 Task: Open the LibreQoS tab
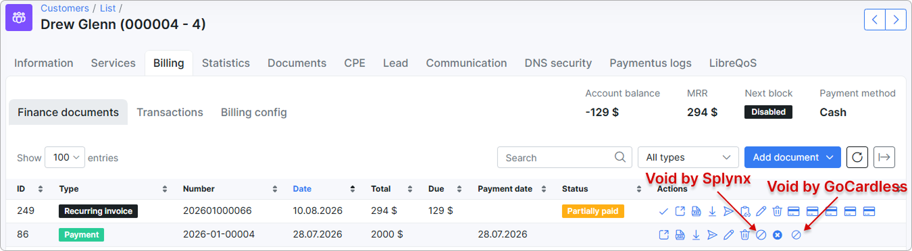[x=733, y=63]
